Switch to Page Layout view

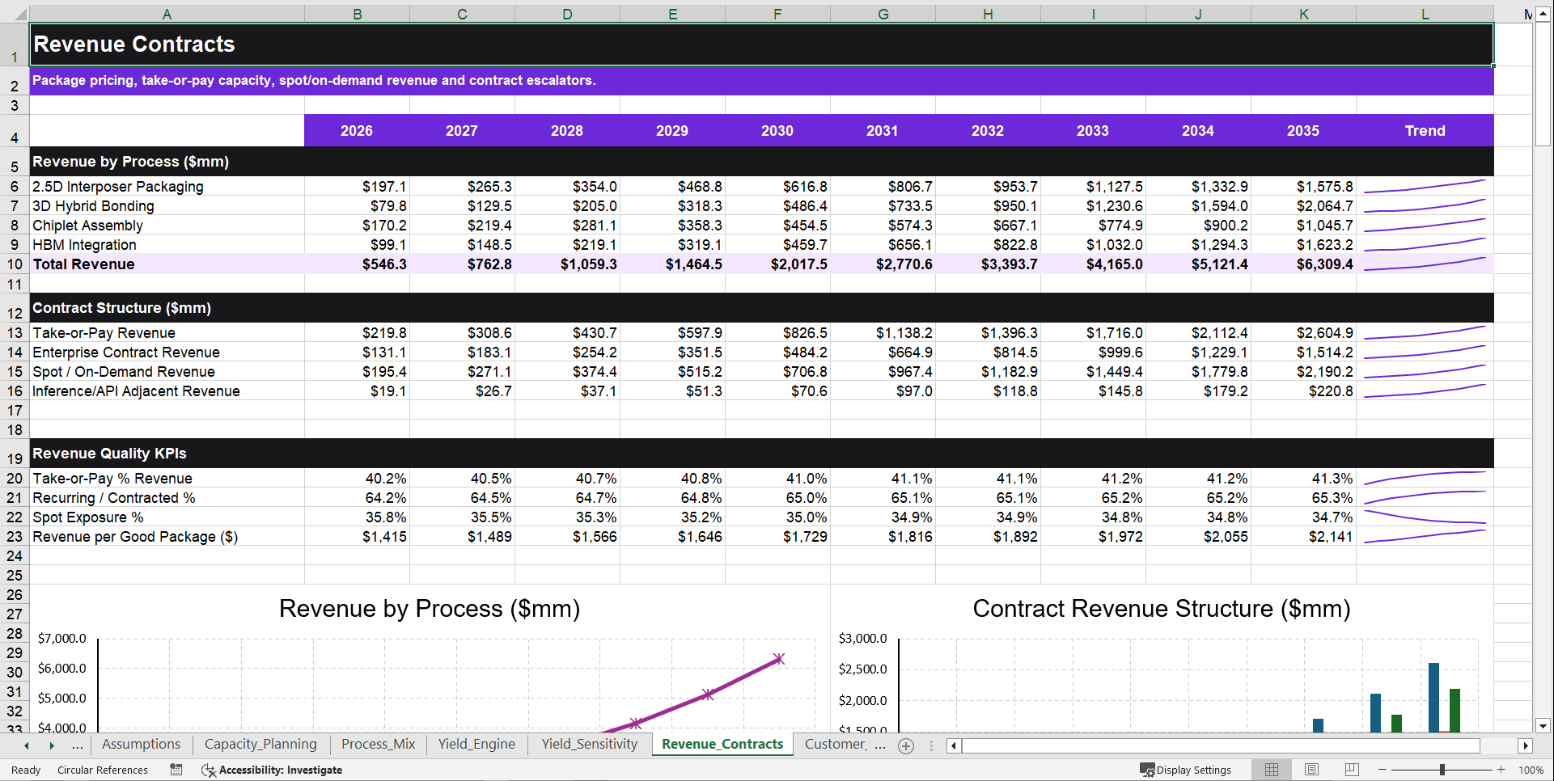click(x=1312, y=770)
